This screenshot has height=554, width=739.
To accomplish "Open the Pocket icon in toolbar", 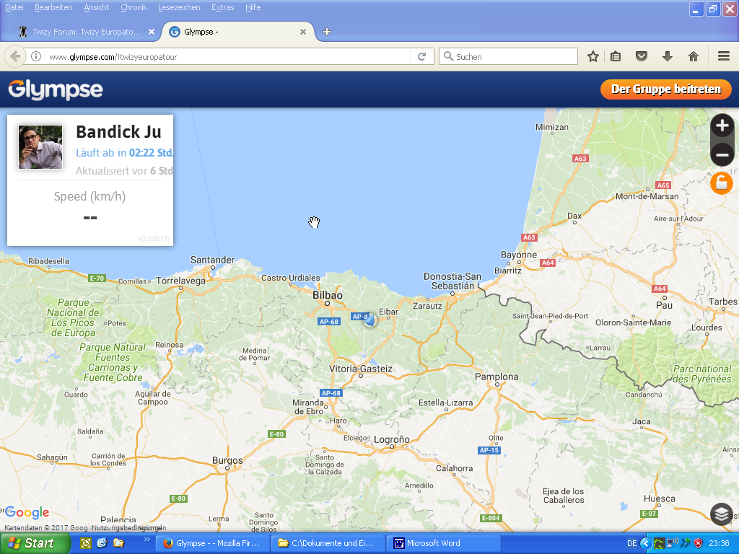I will coord(641,56).
